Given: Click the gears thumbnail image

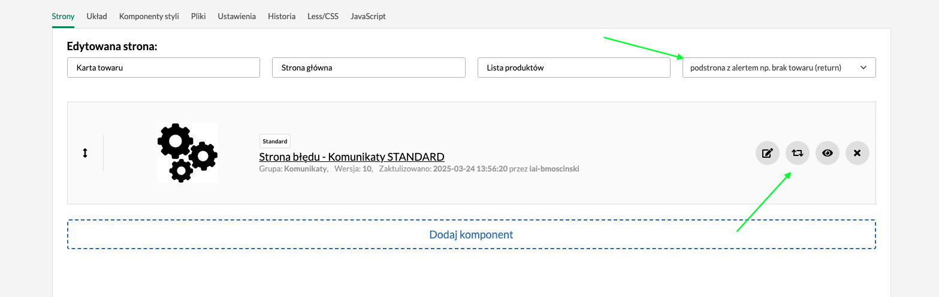Looking at the screenshot, I should pyautogui.click(x=188, y=153).
